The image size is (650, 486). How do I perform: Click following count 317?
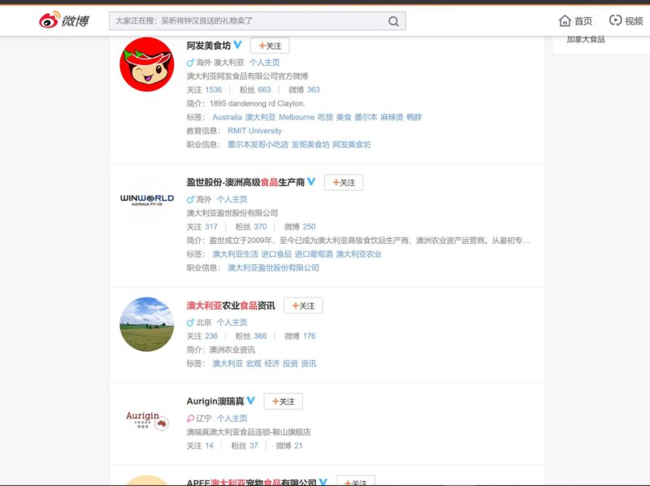pos(211,227)
